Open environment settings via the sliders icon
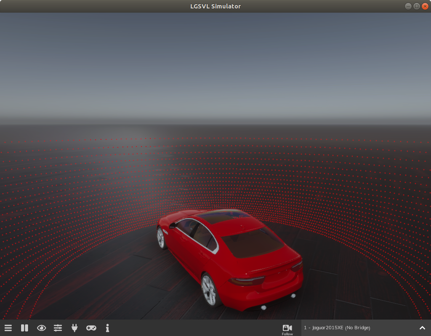 [58, 328]
